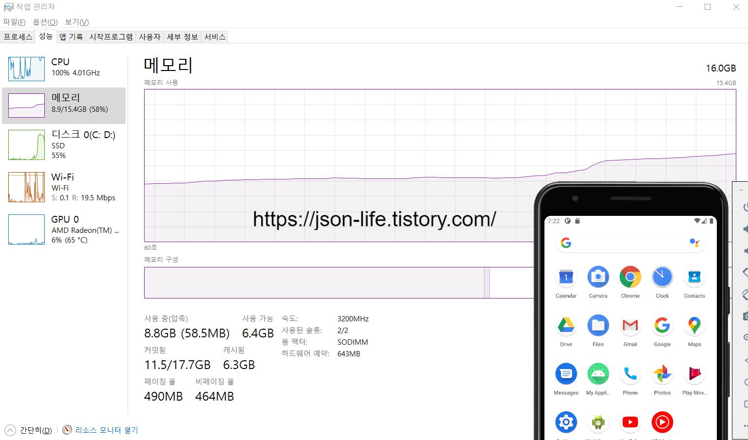Launch Play Movies app in emulator
Image resolution: width=748 pixels, height=440 pixels.
point(694,374)
